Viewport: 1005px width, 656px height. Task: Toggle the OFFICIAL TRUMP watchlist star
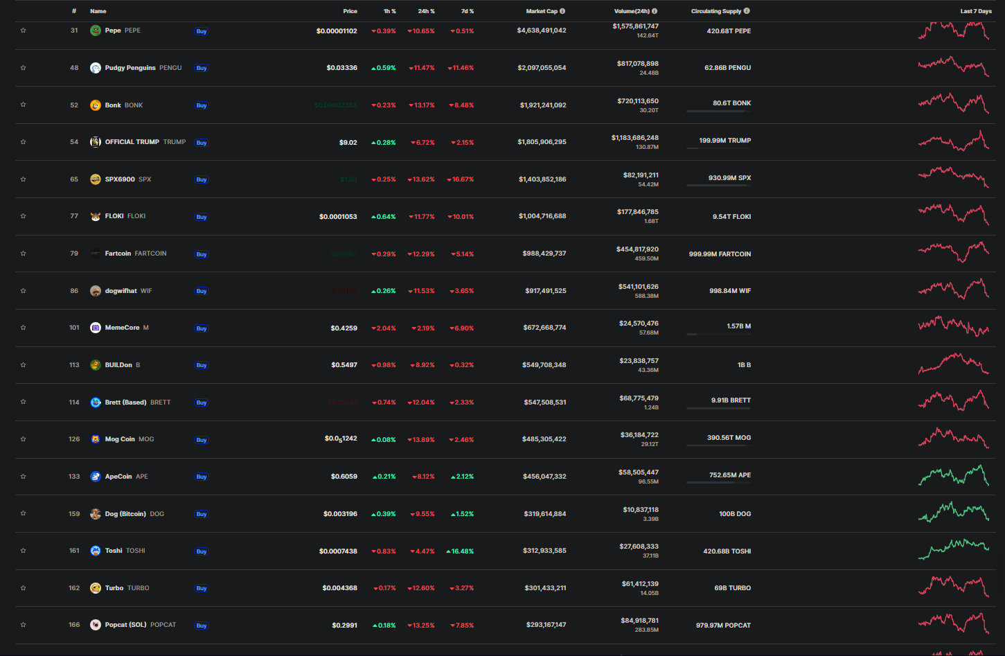coord(23,142)
